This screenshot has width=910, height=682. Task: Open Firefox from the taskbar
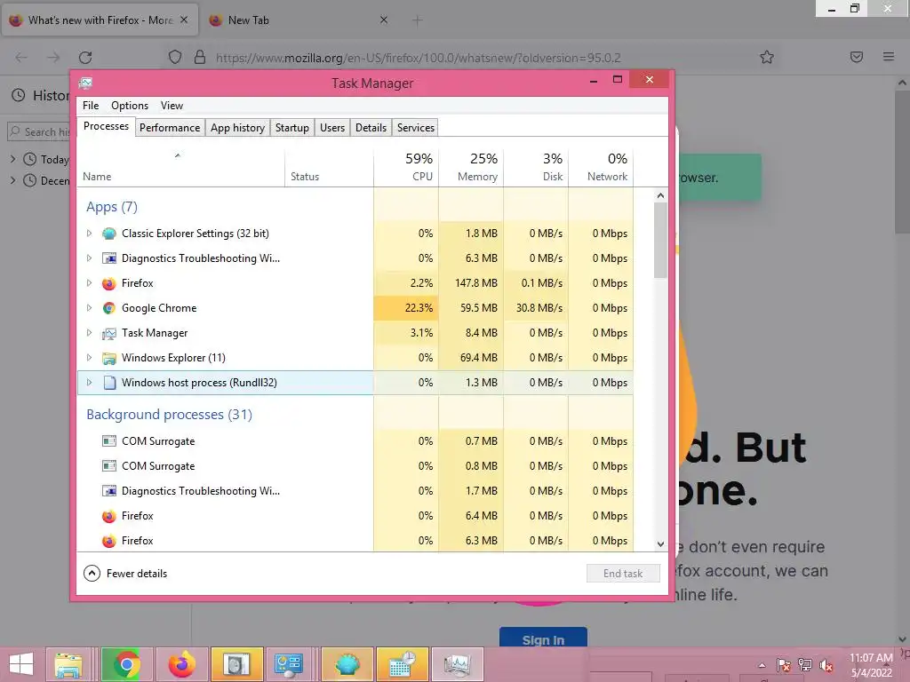[x=181, y=664]
